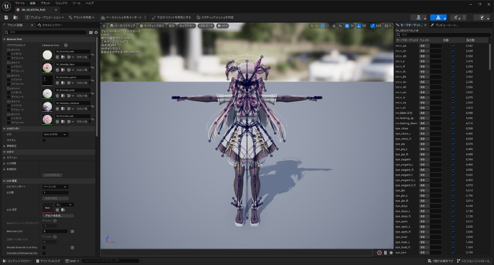Select the Scale gizmo tool
Image resolution: width=494 pixels, height=265 pixels.
(x=327, y=26)
